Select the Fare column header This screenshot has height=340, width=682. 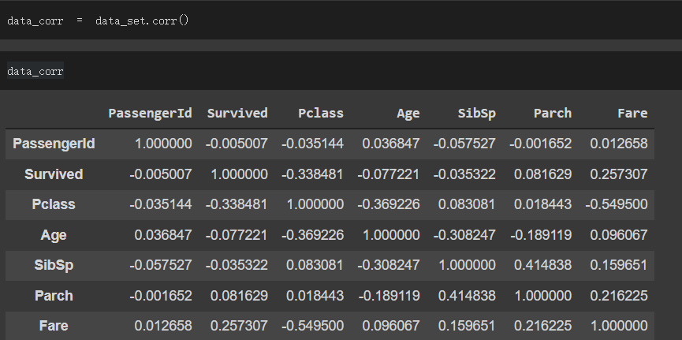tap(632, 113)
